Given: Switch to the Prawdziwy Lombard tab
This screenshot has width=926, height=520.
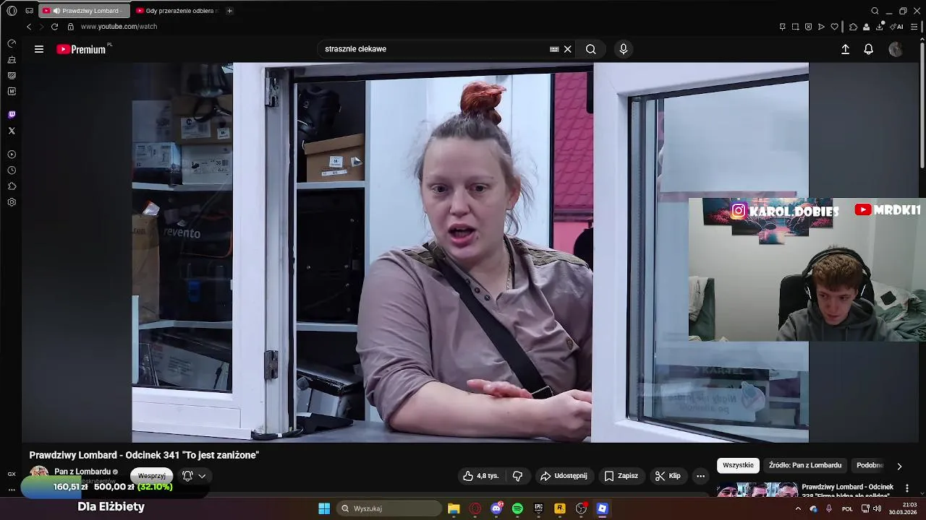Looking at the screenshot, I should click(x=85, y=11).
